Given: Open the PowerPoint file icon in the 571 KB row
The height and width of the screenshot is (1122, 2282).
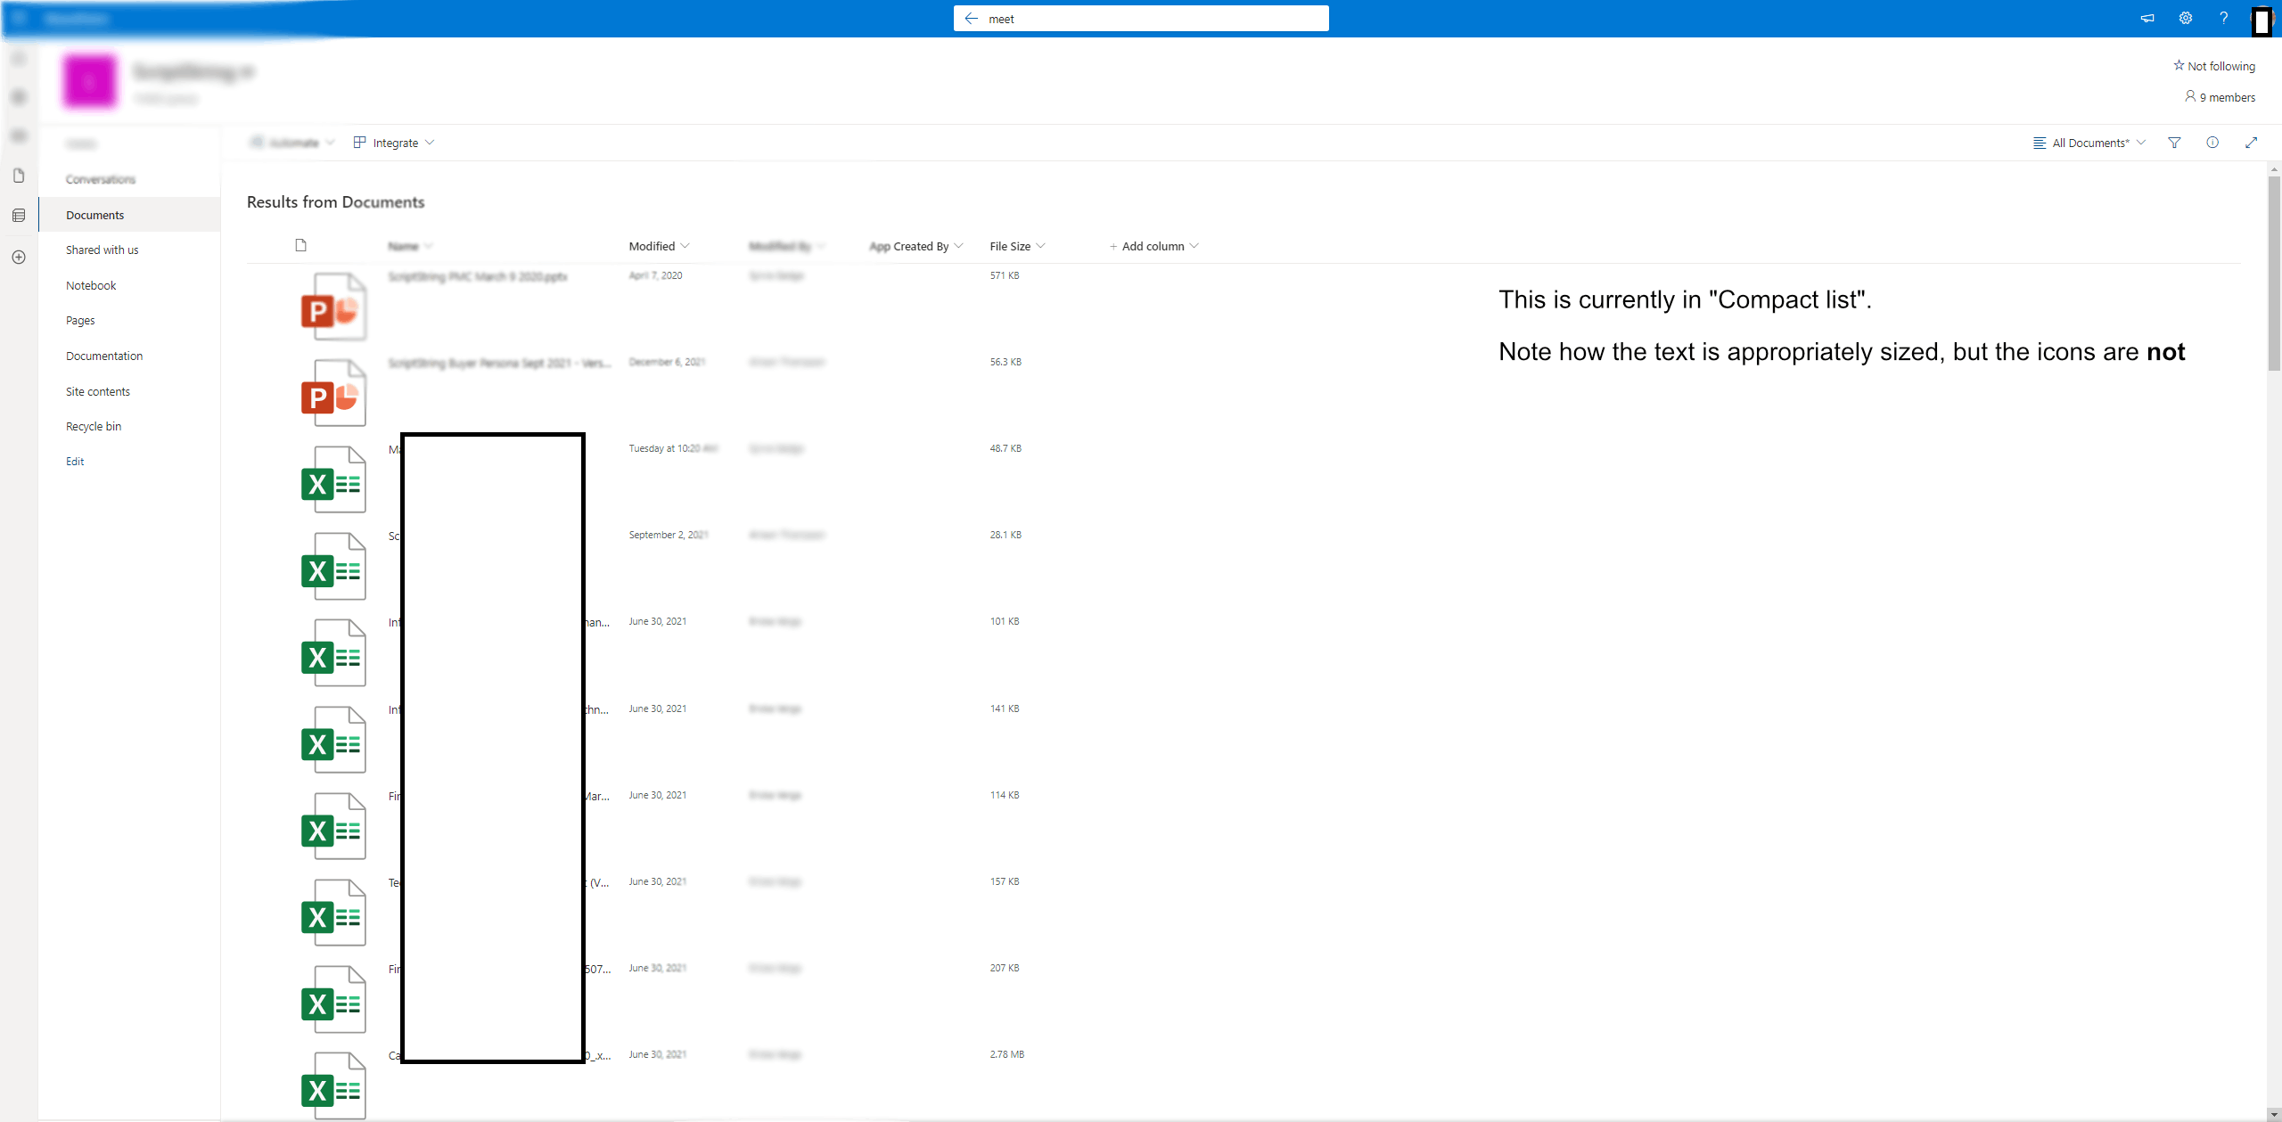Looking at the screenshot, I should tap(333, 307).
